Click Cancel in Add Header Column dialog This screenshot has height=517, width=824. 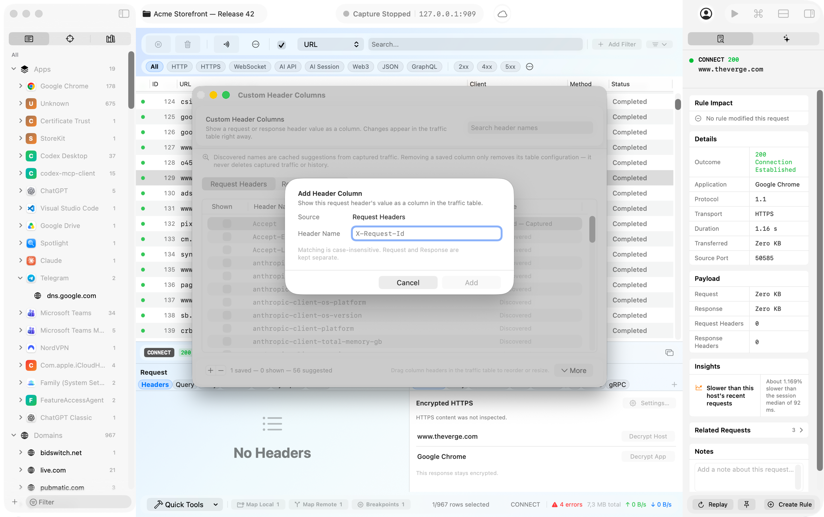coord(408,283)
